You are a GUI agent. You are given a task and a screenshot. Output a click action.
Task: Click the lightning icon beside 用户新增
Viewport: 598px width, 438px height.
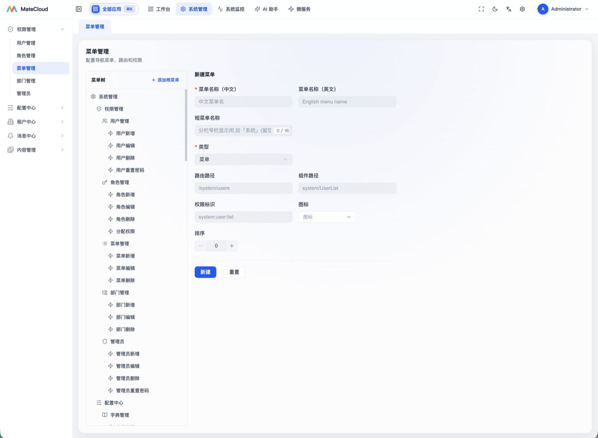pyautogui.click(x=111, y=133)
